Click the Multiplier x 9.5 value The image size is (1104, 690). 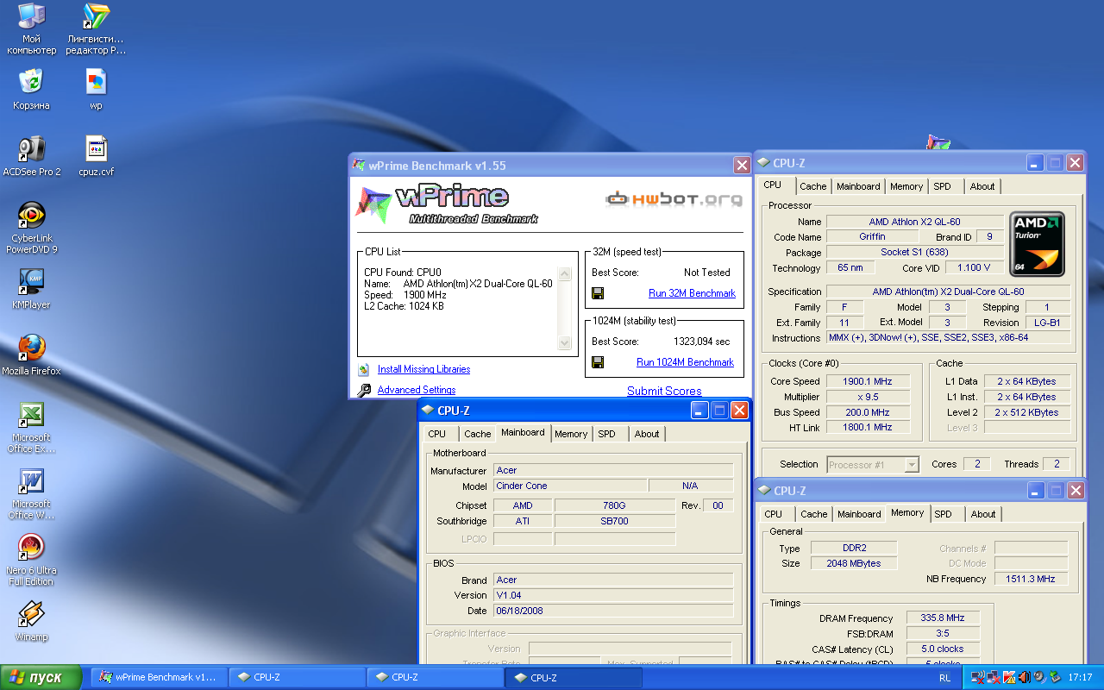pyautogui.click(x=868, y=397)
